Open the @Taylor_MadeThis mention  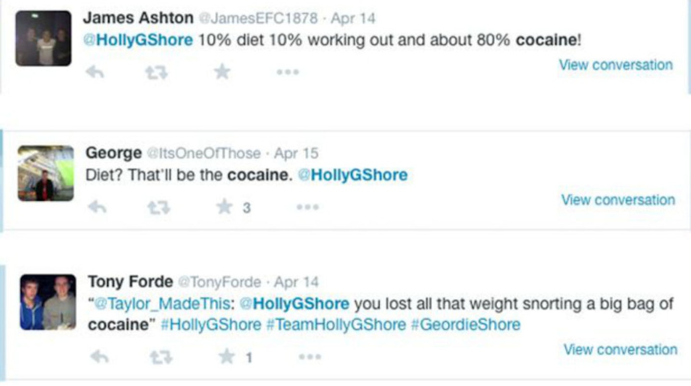[x=164, y=304]
